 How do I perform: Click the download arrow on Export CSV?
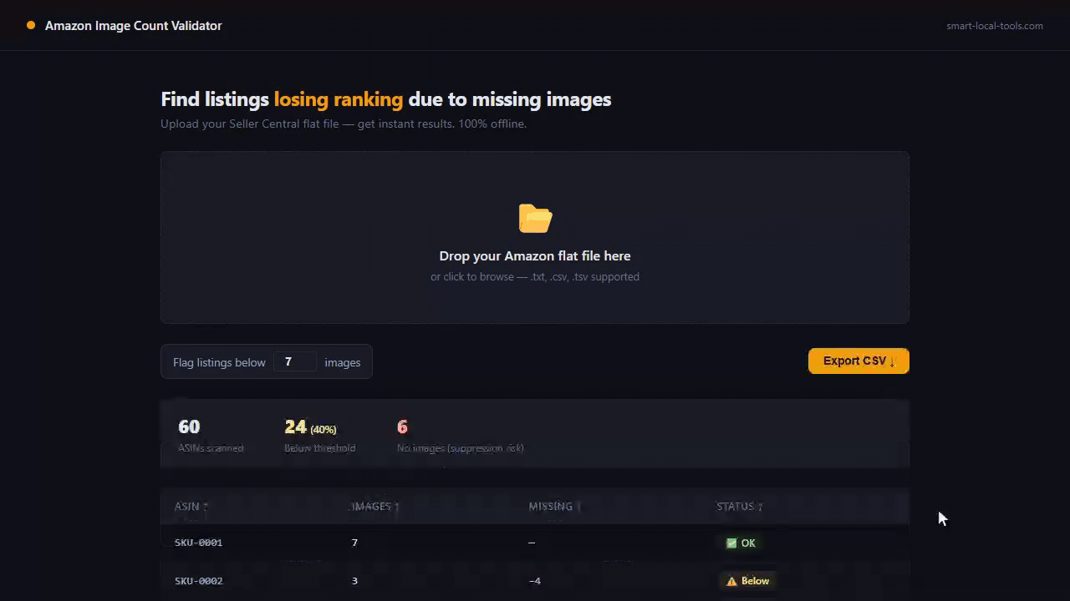(892, 361)
